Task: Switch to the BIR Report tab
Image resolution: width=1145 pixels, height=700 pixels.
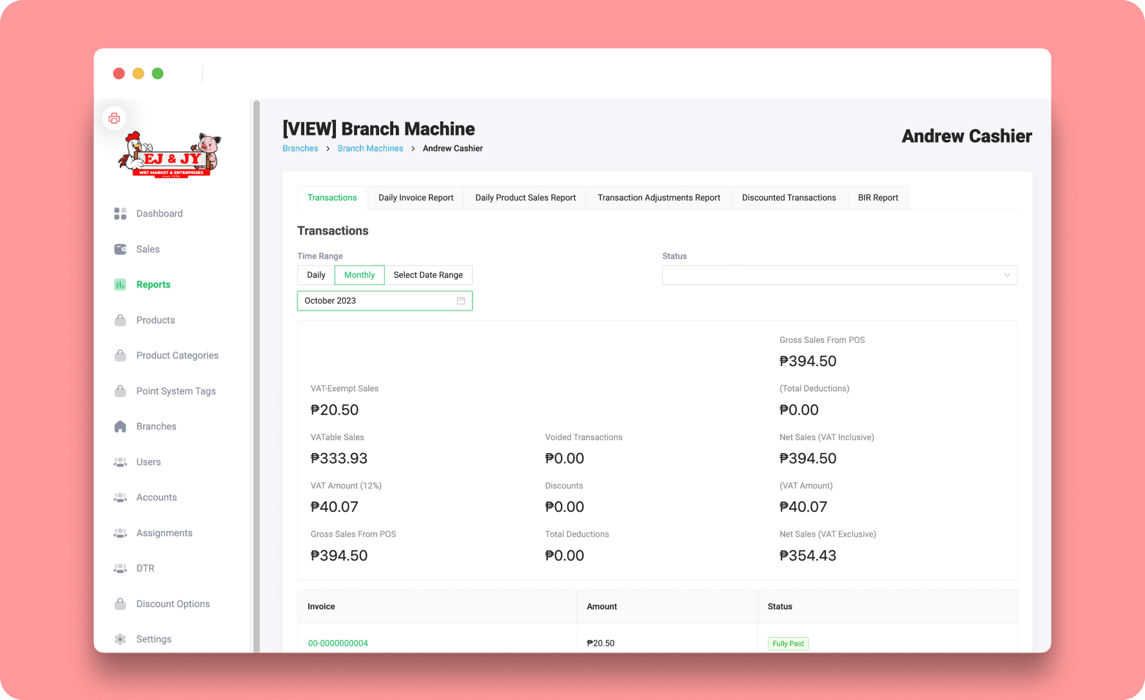Action: (877, 197)
